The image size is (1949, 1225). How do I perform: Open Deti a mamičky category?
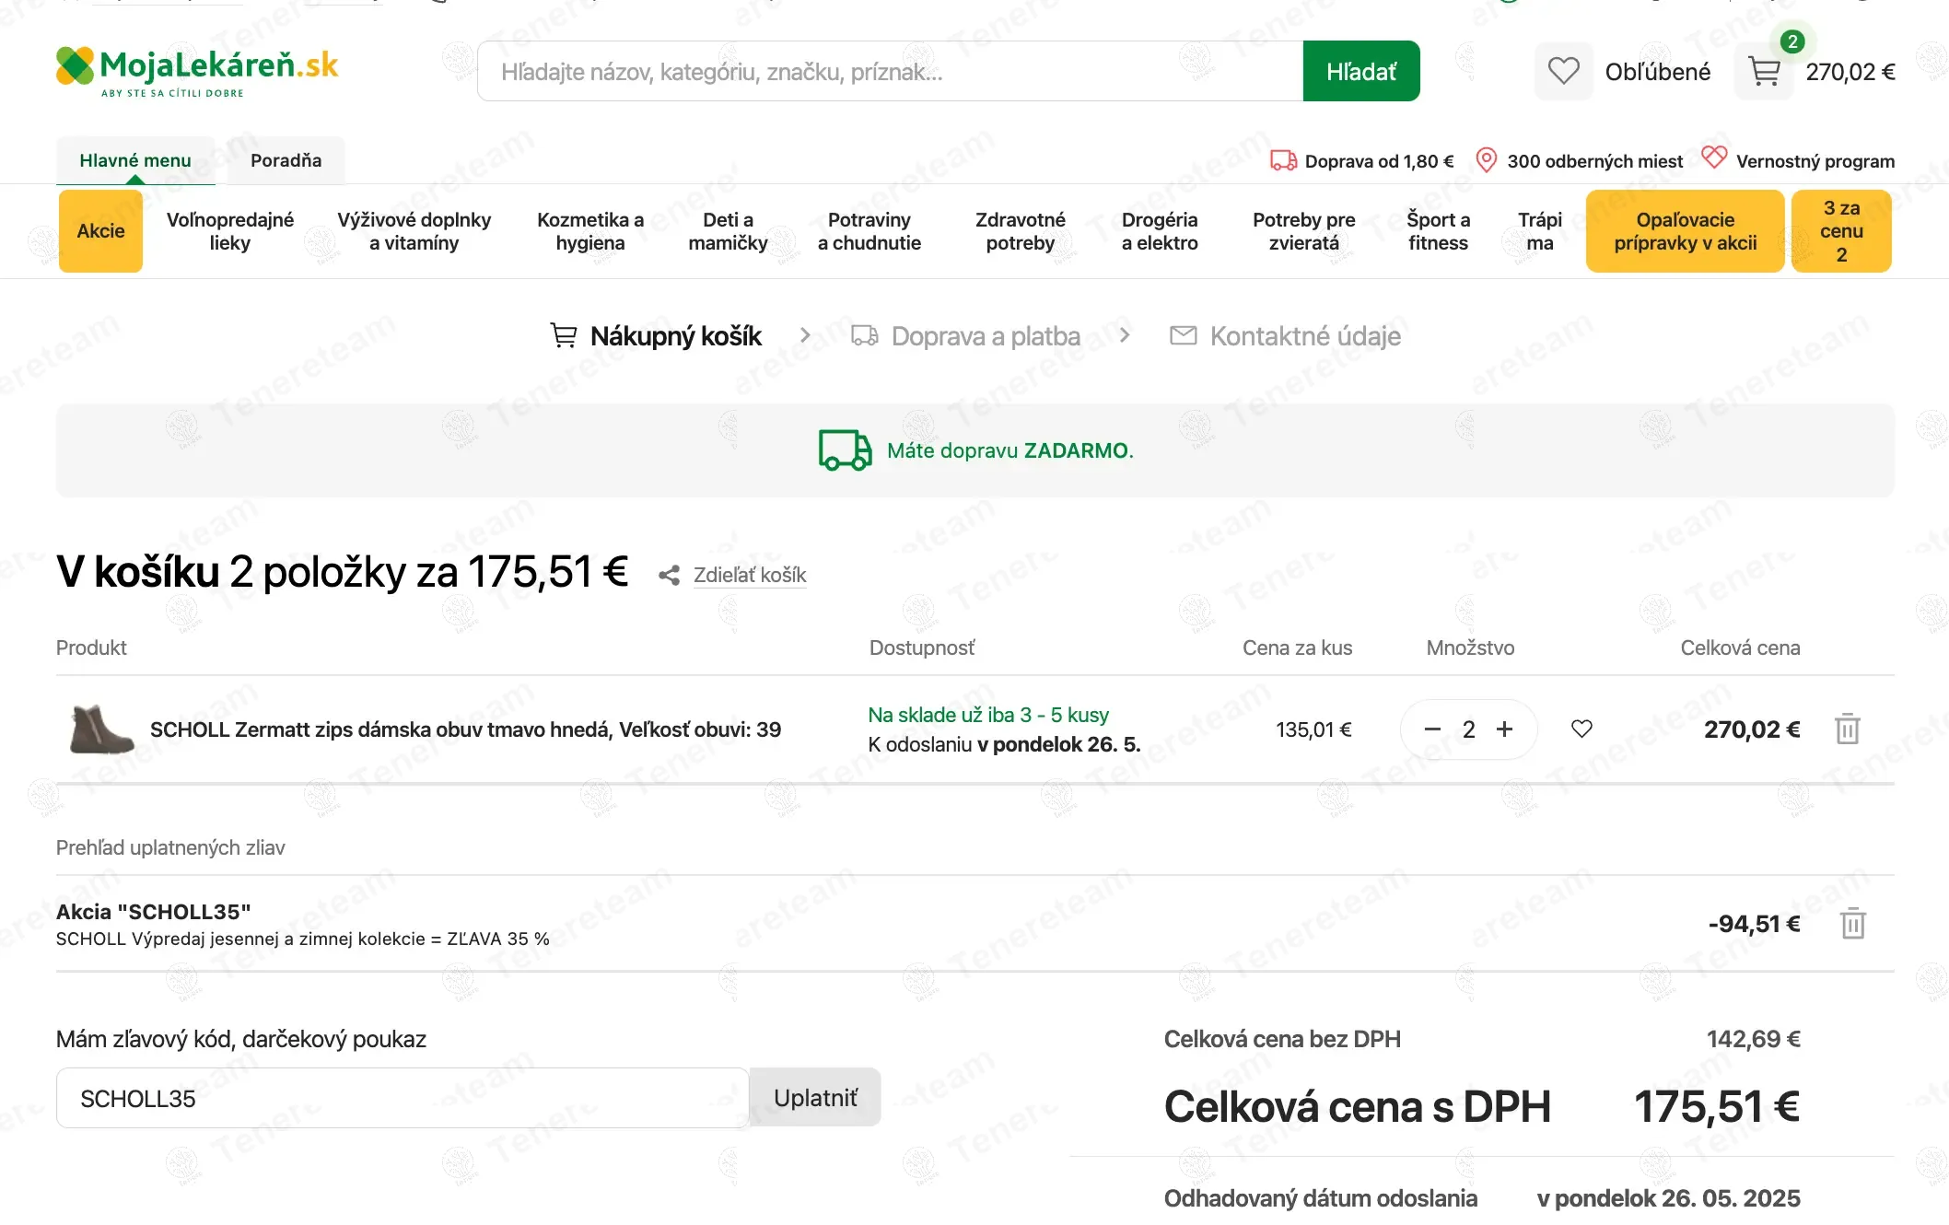pos(728,231)
